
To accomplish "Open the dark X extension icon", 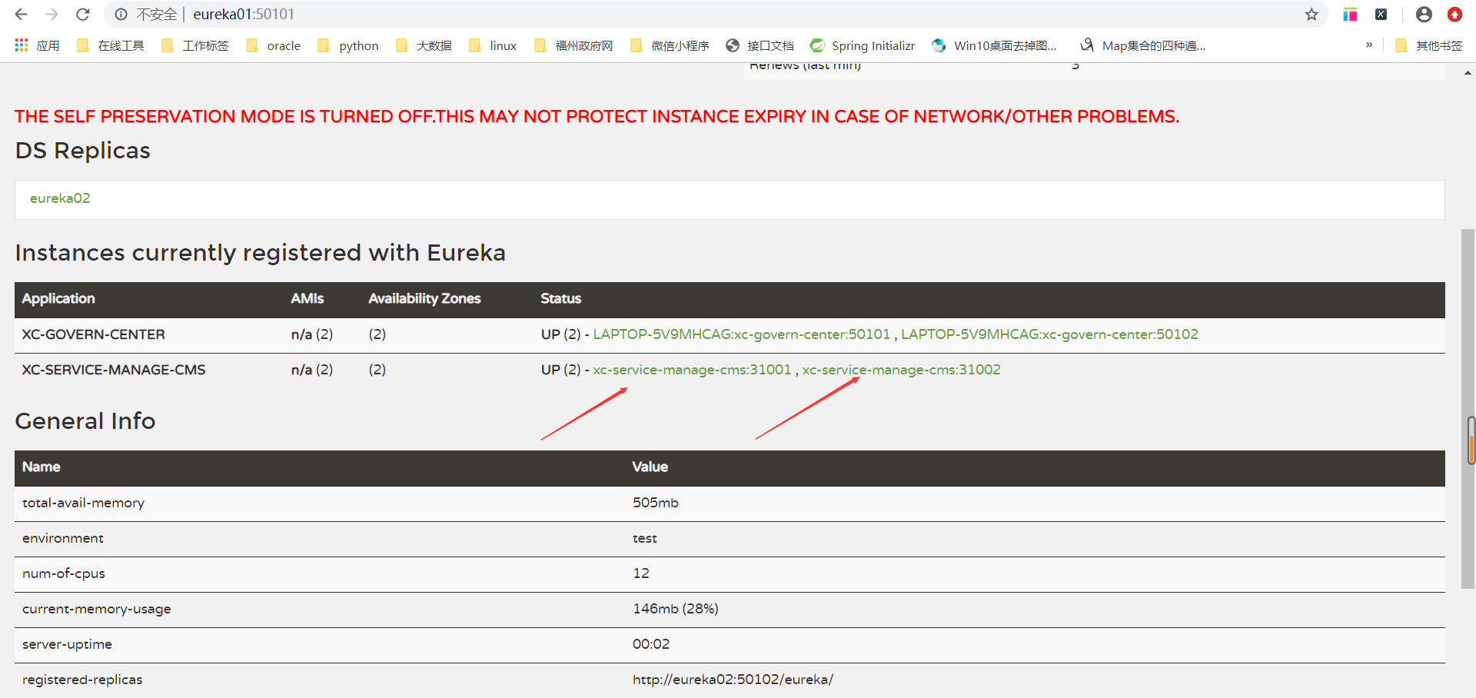I will click(1381, 15).
